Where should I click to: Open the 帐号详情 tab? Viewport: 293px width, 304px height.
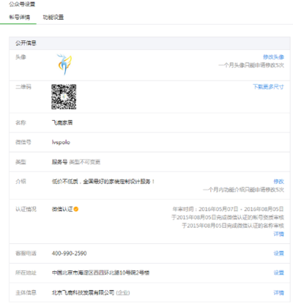pyautogui.click(x=20, y=18)
